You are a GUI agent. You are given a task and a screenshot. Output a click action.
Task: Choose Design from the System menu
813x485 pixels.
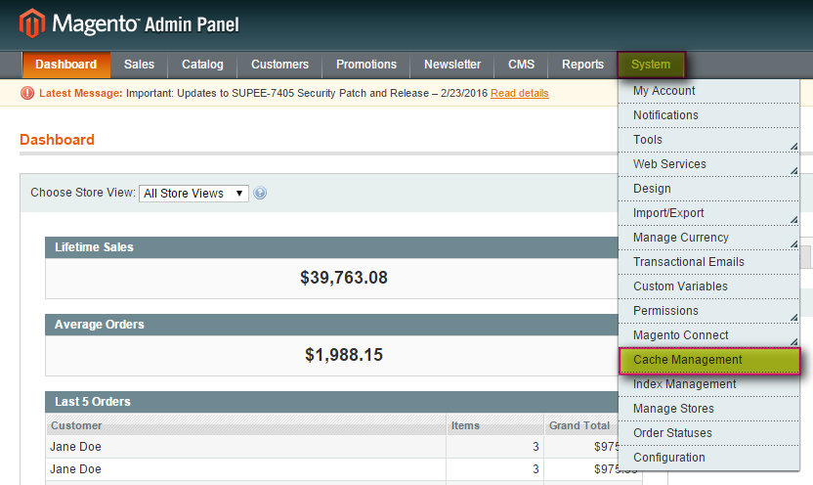[x=708, y=189]
